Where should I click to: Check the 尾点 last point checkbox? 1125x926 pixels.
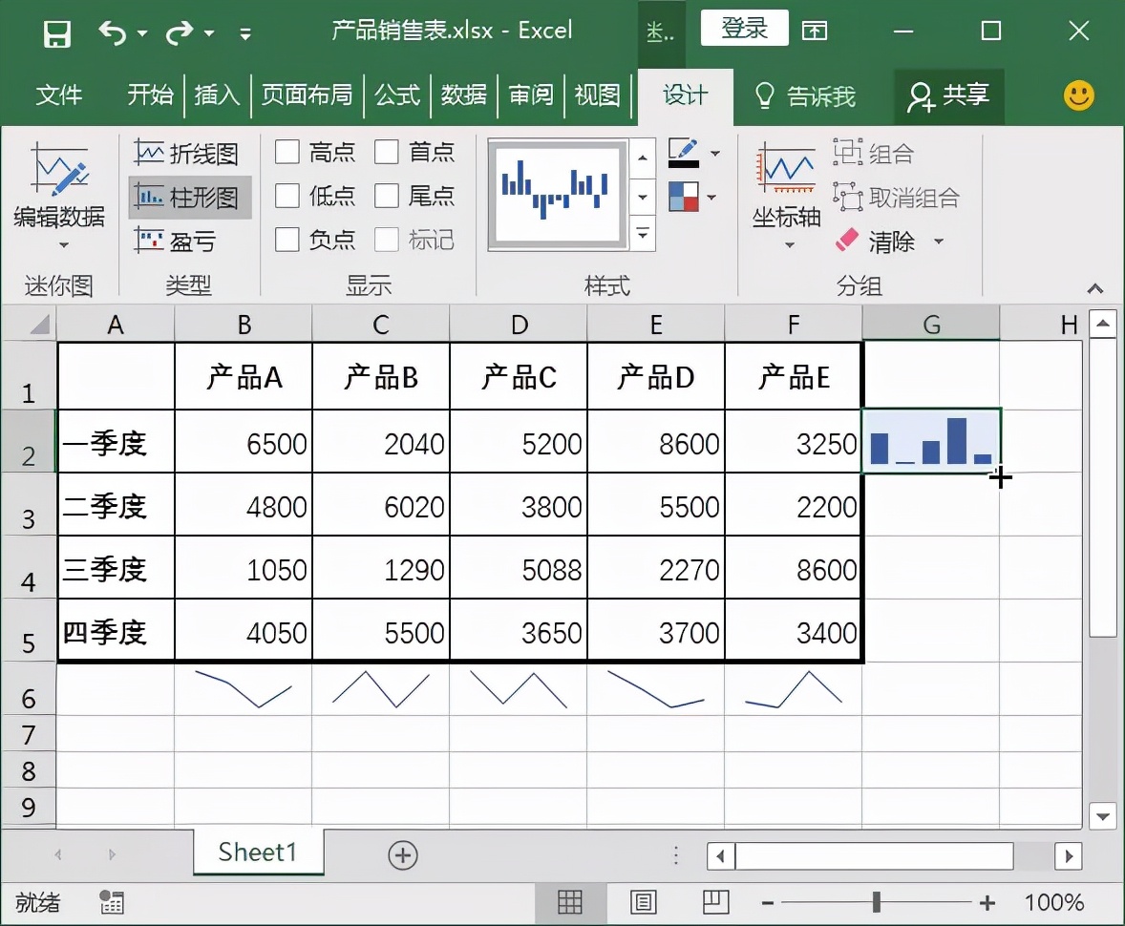click(387, 196)
